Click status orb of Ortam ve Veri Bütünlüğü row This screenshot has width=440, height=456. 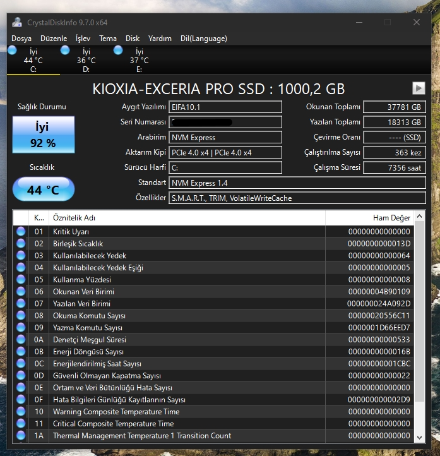click(21, 387)
